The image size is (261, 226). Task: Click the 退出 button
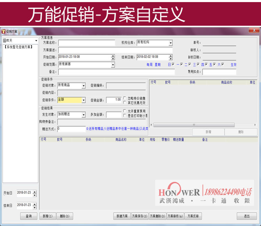247,216
